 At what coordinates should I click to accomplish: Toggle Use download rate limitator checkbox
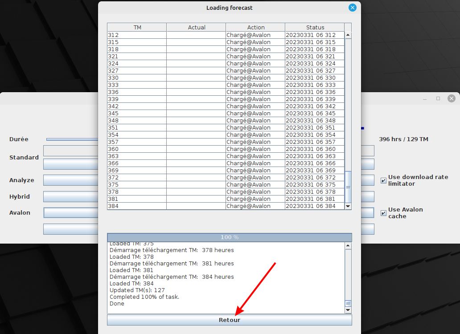(383, 180)
